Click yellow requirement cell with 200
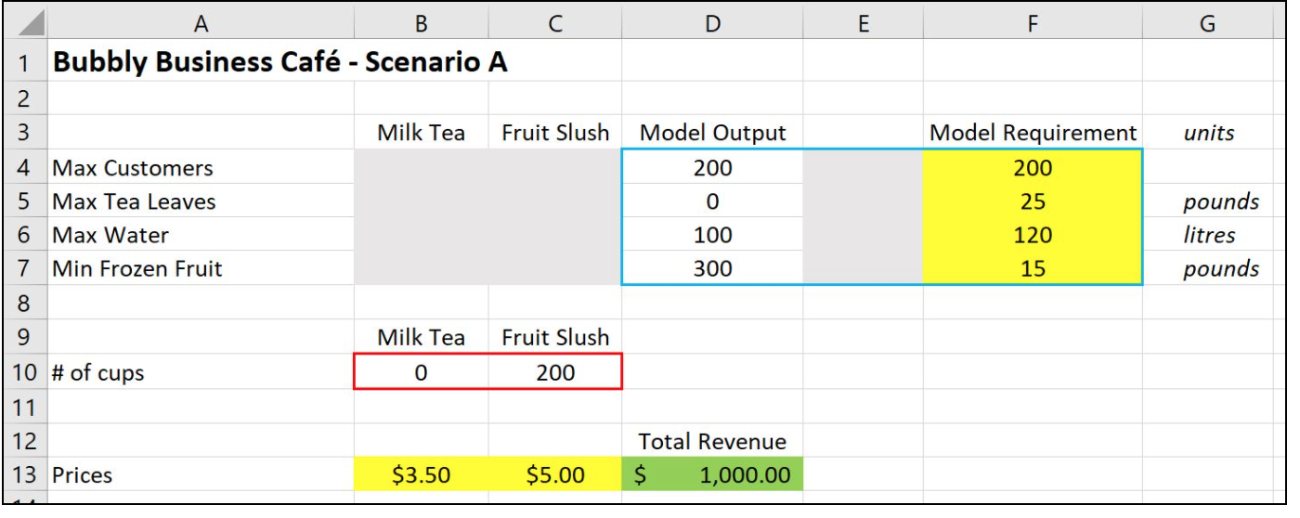 (x=1033, y=167)
